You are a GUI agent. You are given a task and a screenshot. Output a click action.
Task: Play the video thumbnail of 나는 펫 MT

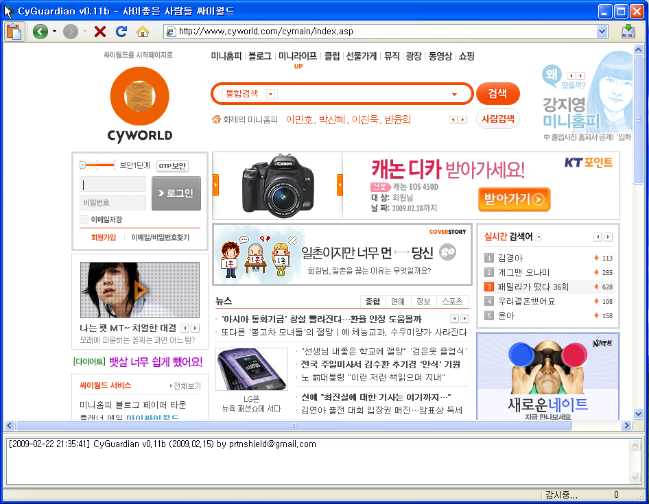click(140, 289)
